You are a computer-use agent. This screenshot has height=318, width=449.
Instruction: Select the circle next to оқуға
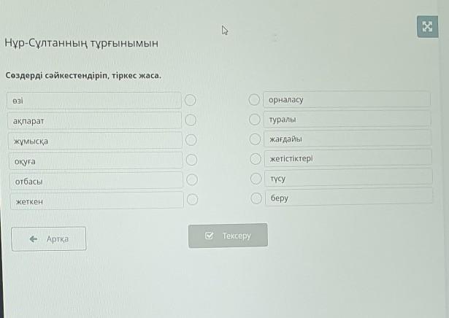coord(191,159)
